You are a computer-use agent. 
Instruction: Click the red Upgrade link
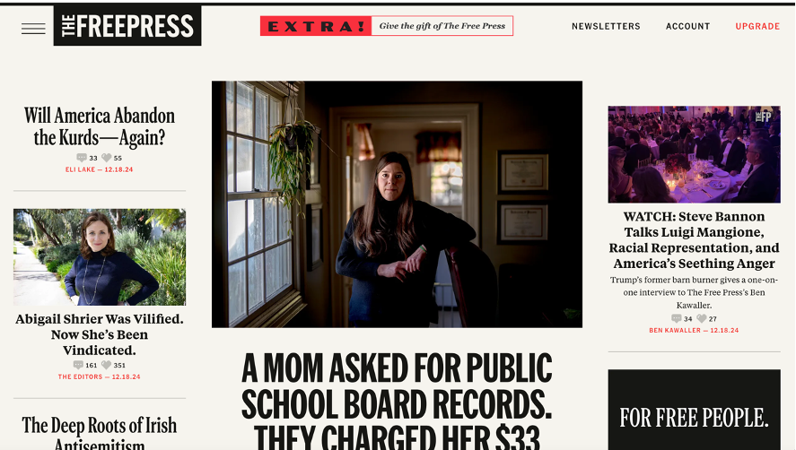757,26
